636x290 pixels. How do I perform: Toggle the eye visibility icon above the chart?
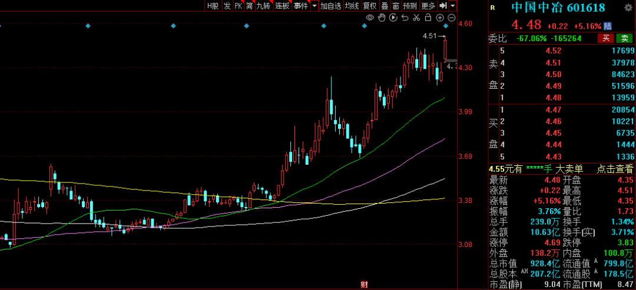(370, 18)
